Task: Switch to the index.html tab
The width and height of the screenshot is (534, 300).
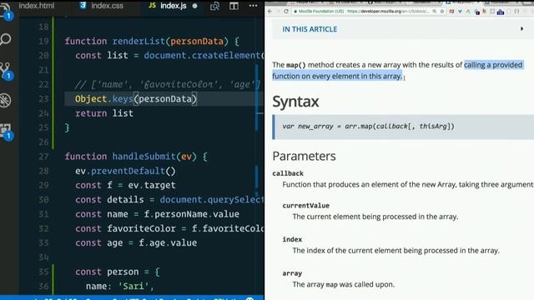Action: point(37,6)
